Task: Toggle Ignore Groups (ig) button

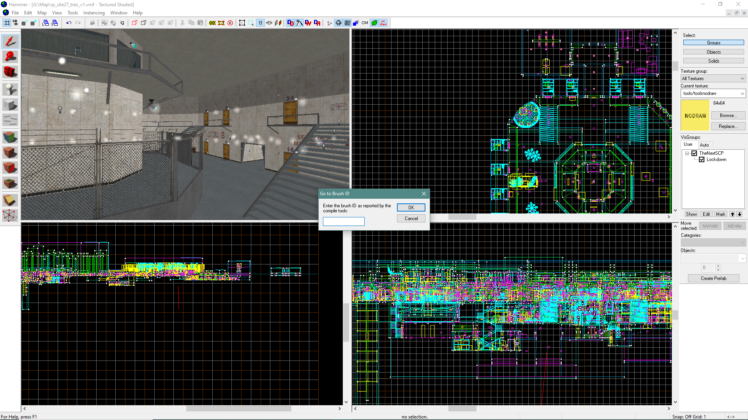Action: [x=122, y=23]
